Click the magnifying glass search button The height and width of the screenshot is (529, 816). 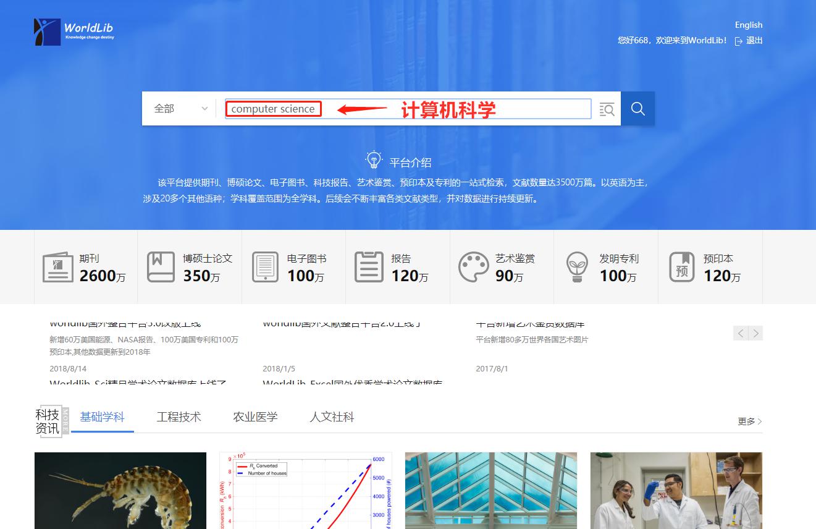point(637,109)
